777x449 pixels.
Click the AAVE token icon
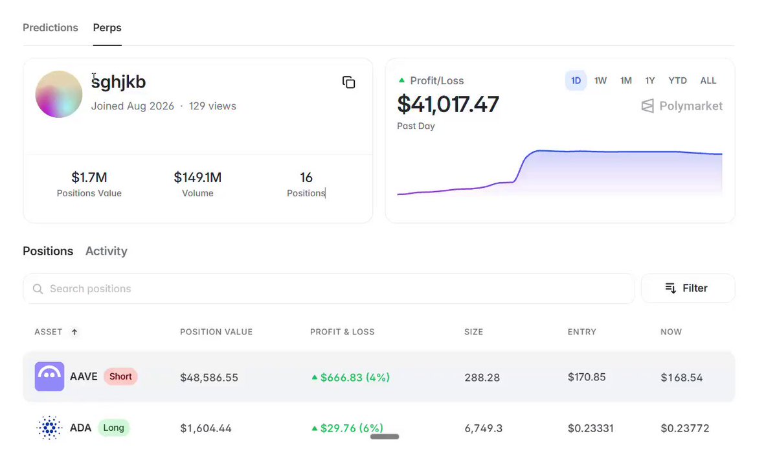click(49, 376)
